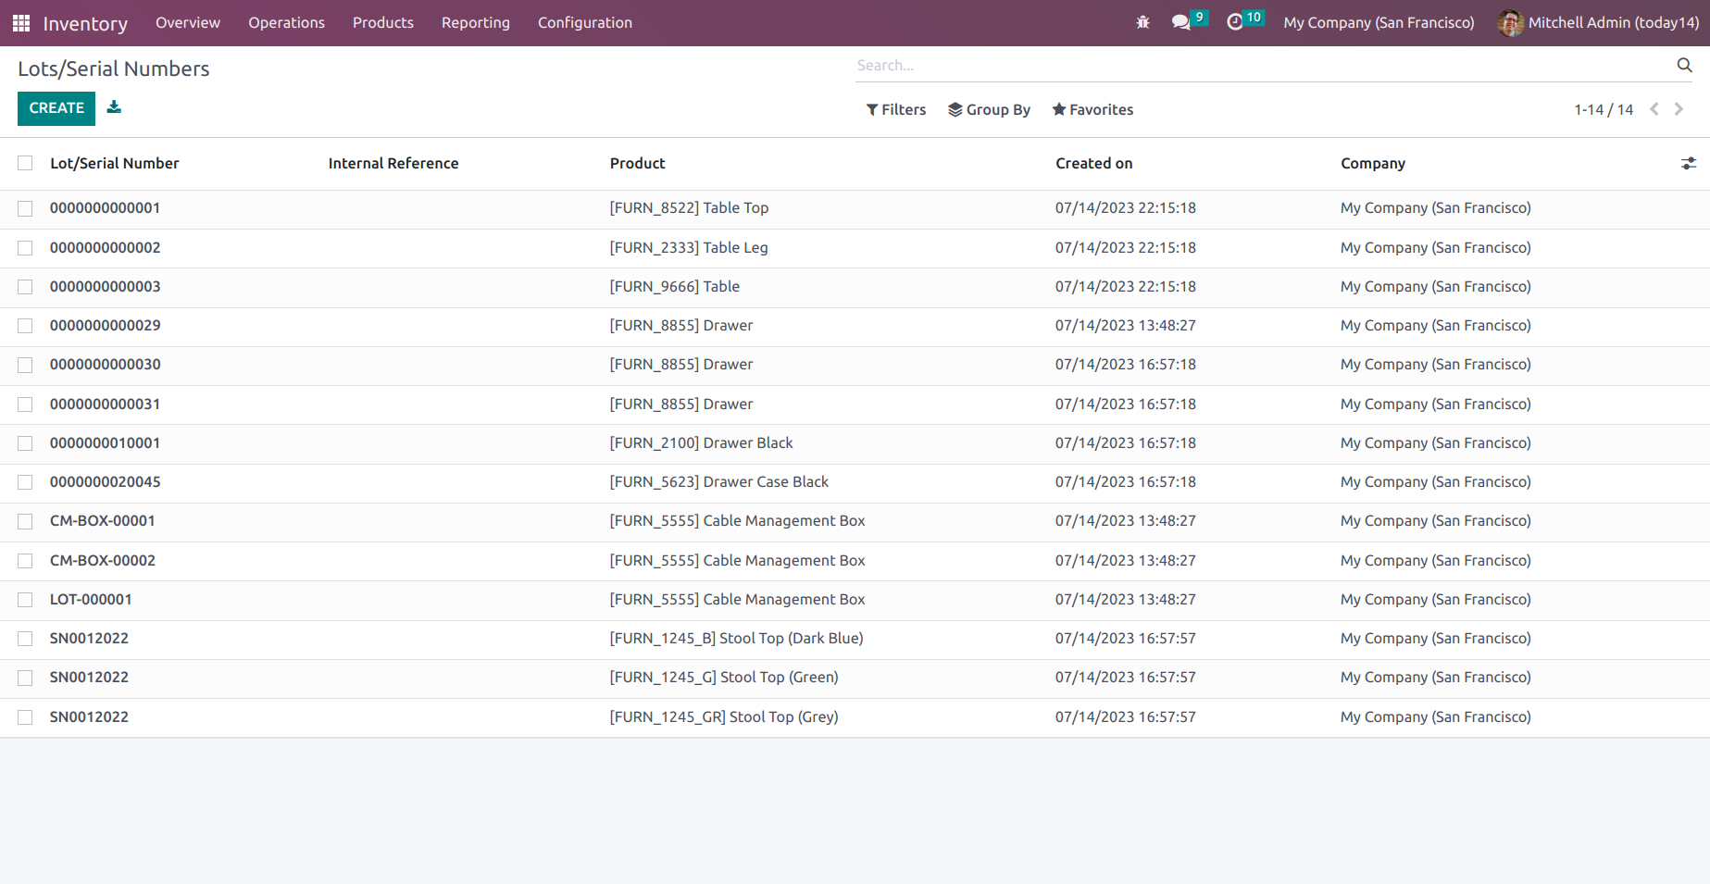
Task: Check the row checkbox for CM-BOX-00002
Action: click(25, 560)
